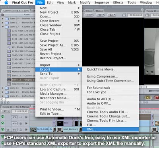159x148 pixels.
Task: Open the Edit menu
Action: click(x=50, y=2)
